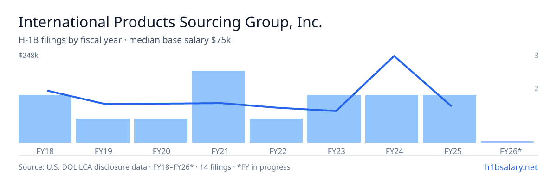This screenshot has height=185, width=557.
Task: Click the FY24 axis label
Action: tap(392, 151)
